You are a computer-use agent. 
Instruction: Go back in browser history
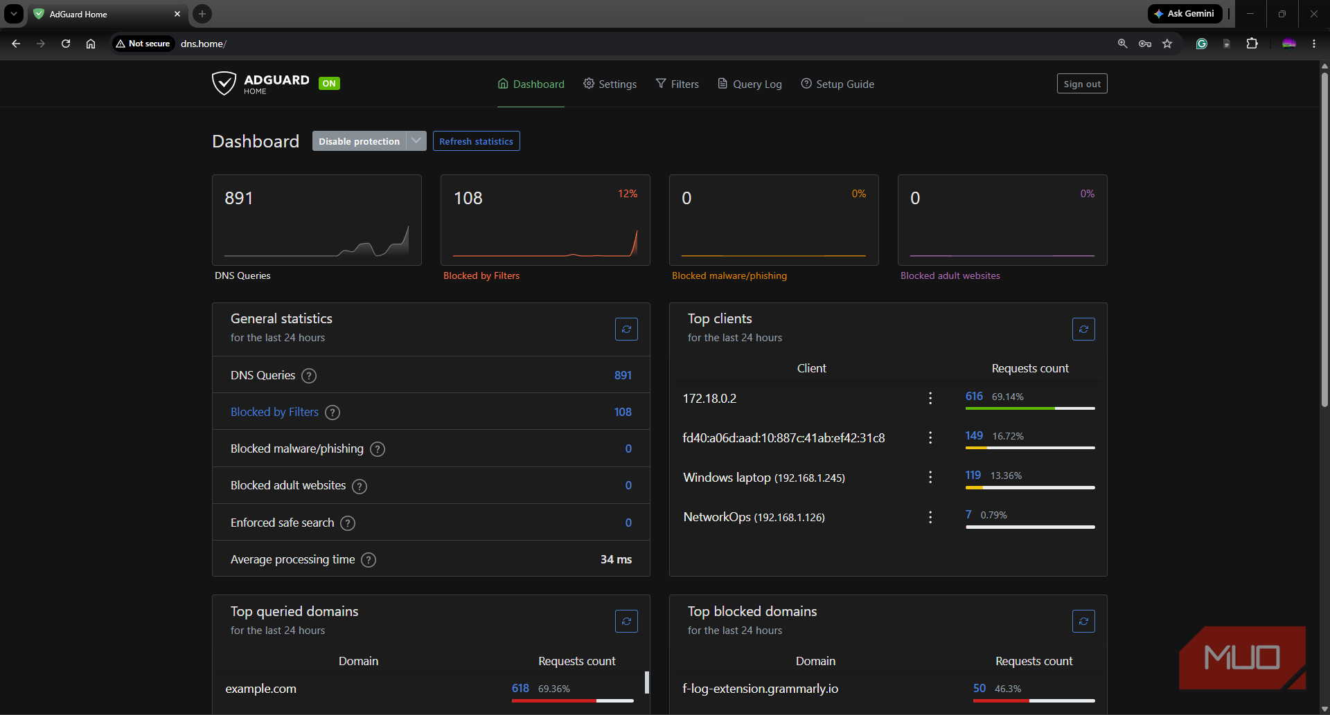[16, 44]
